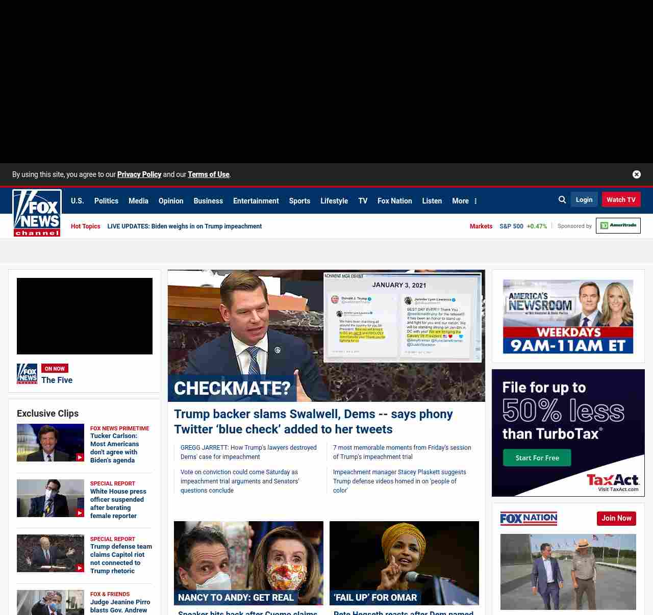This screenshot has height=615, width=653.
Task: Click Start For Free on TaxAct ad
Action: click(x=537, y=458)
